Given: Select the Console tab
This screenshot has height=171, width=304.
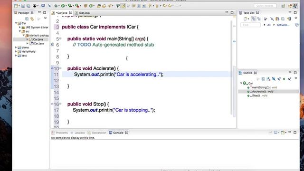Looking at the screenshot, I should (x=118, y=133).
